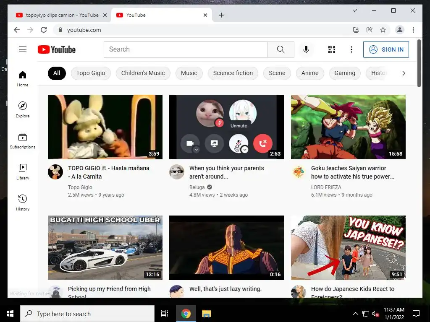Click the browser forward arrow

point(30,30)
